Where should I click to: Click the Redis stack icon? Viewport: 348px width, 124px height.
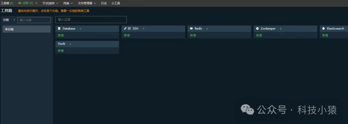pos(191,29)
